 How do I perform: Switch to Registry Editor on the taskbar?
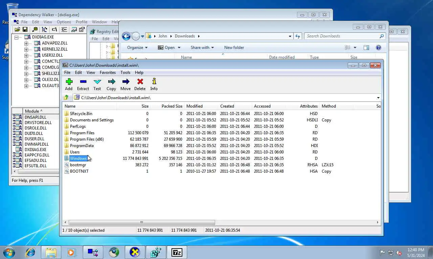[x=156, y=252]
